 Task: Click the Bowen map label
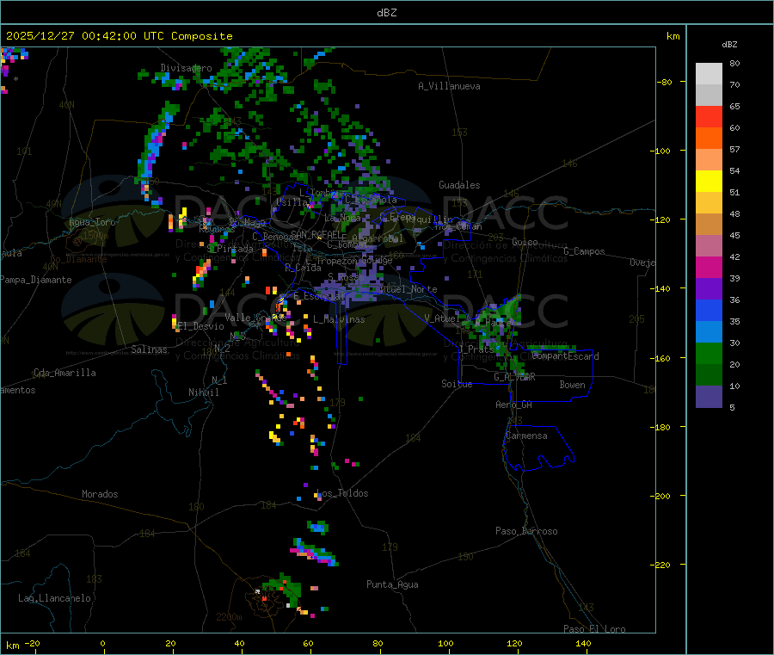click(x=573, y=385)
